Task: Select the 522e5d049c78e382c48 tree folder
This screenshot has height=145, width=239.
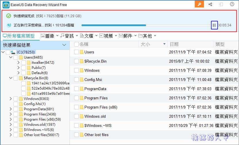Action: pos(51,88)
